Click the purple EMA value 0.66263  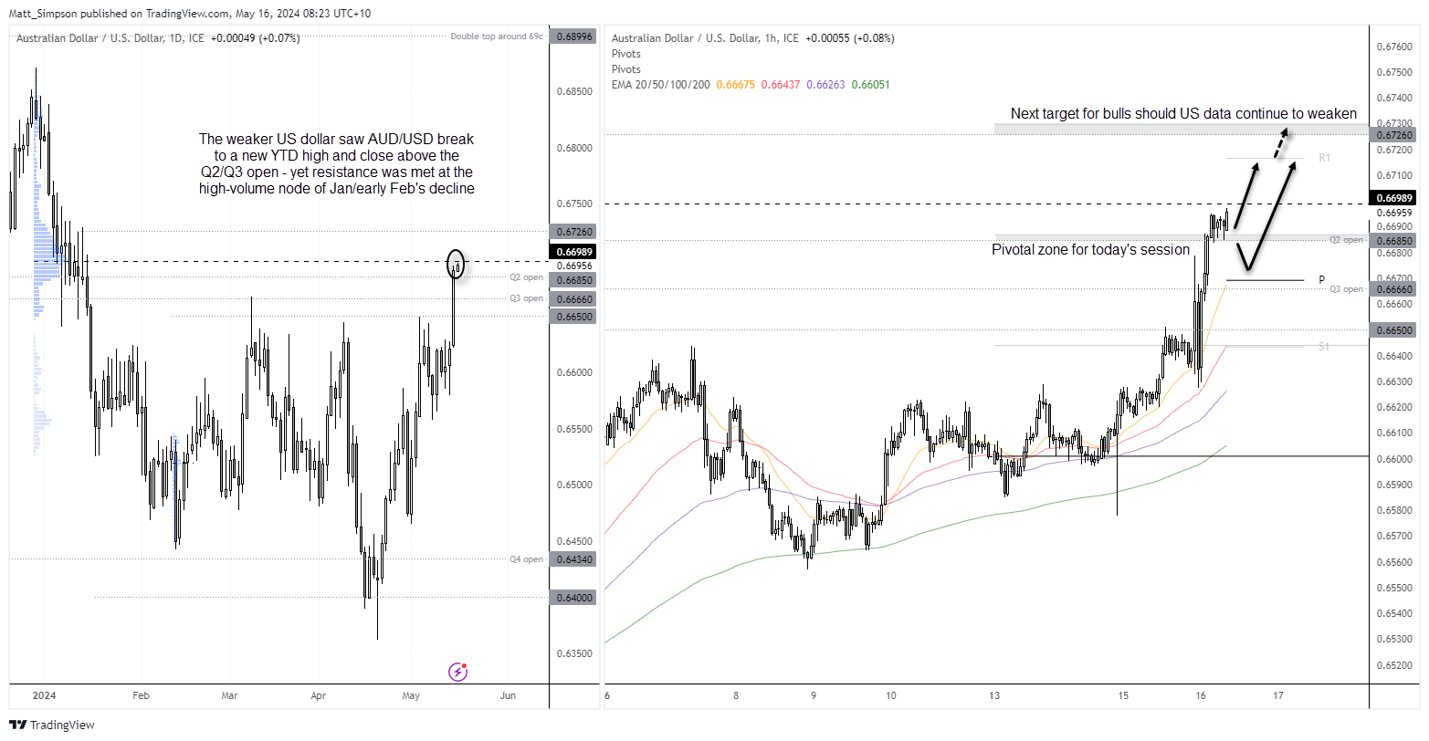click(x=827, y=84)
